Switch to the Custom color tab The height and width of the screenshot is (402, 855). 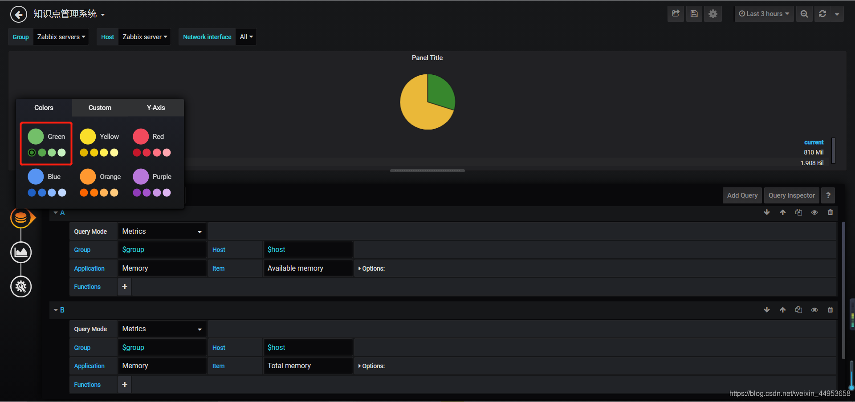coord(100,108)
